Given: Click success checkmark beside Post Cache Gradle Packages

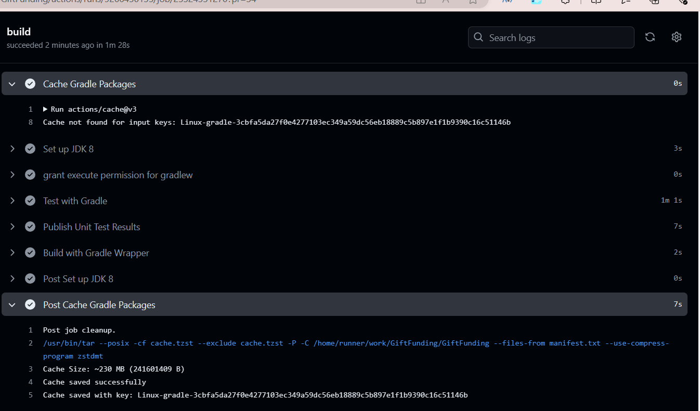Looking at the screenshot, I should [x=30, y=304].
